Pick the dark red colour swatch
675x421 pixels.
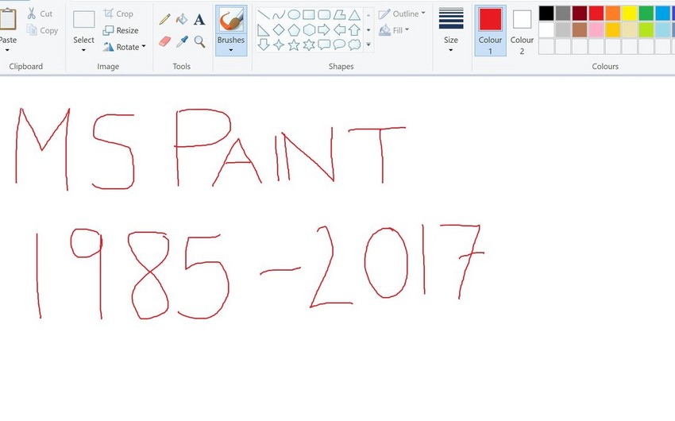pos(580,14)
